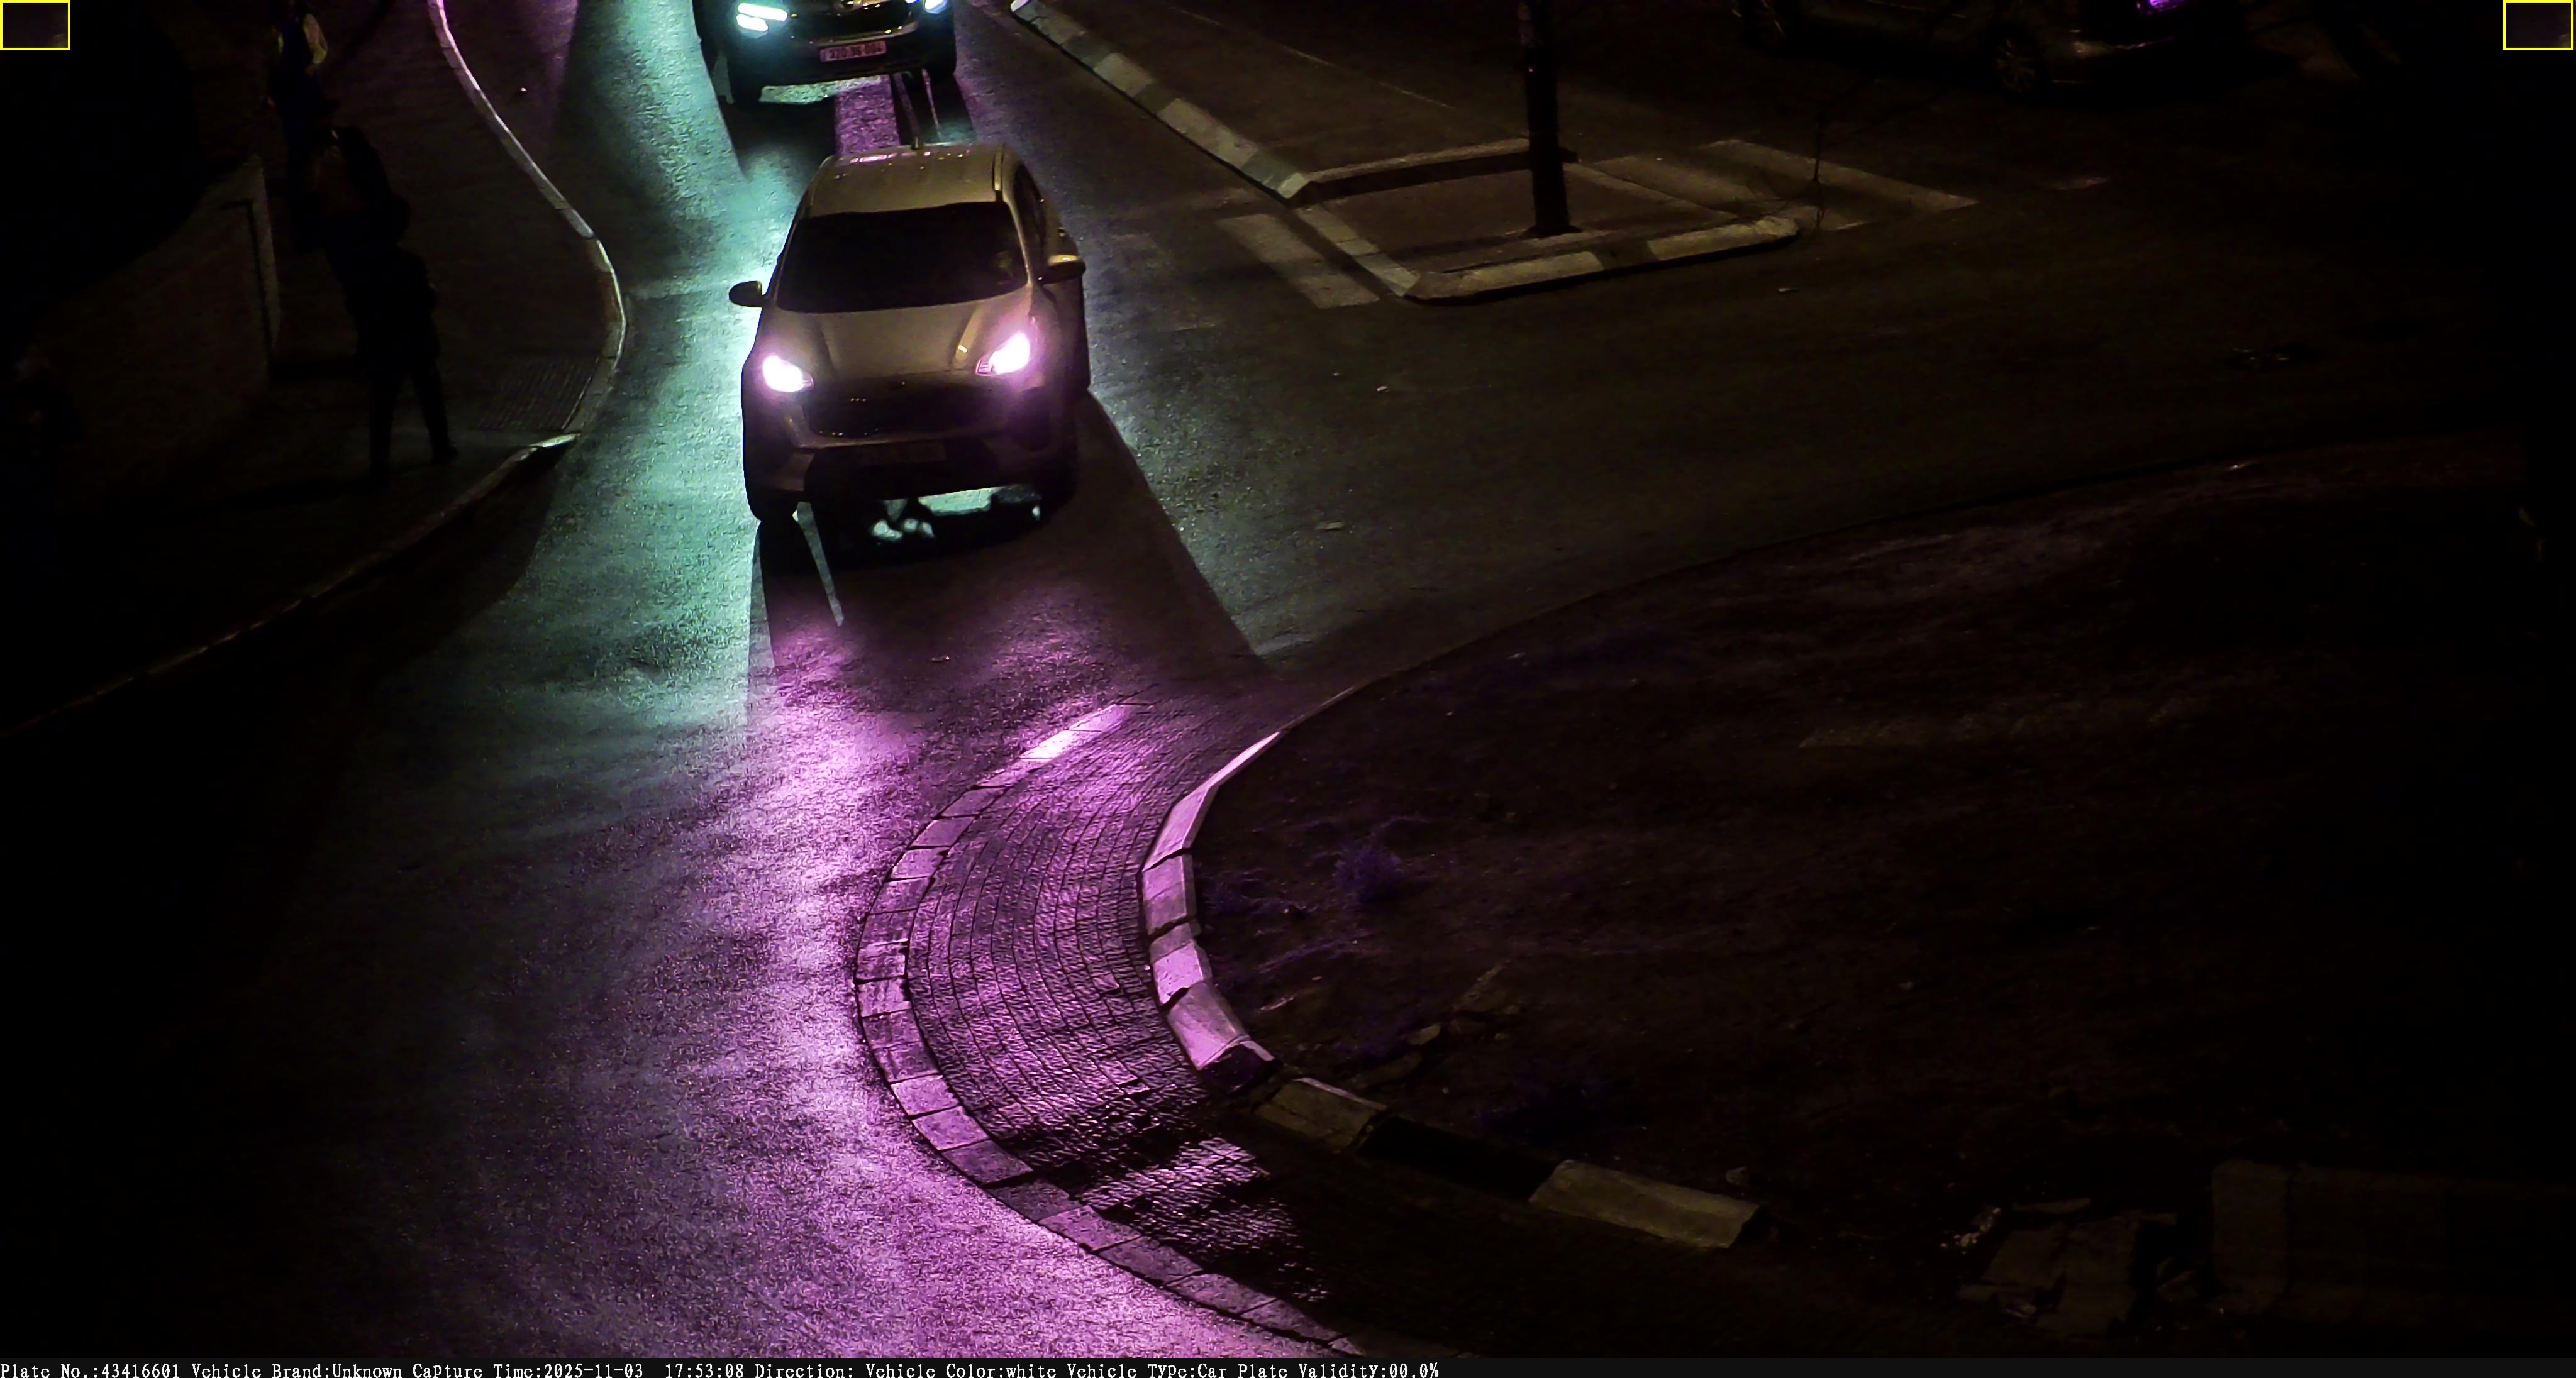
Task: Click the Direction field in overlay
Action: 804,1370
